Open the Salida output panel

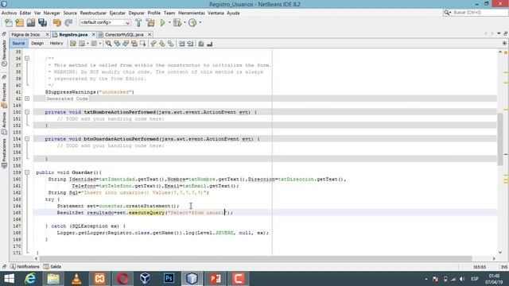click(52, 267)
